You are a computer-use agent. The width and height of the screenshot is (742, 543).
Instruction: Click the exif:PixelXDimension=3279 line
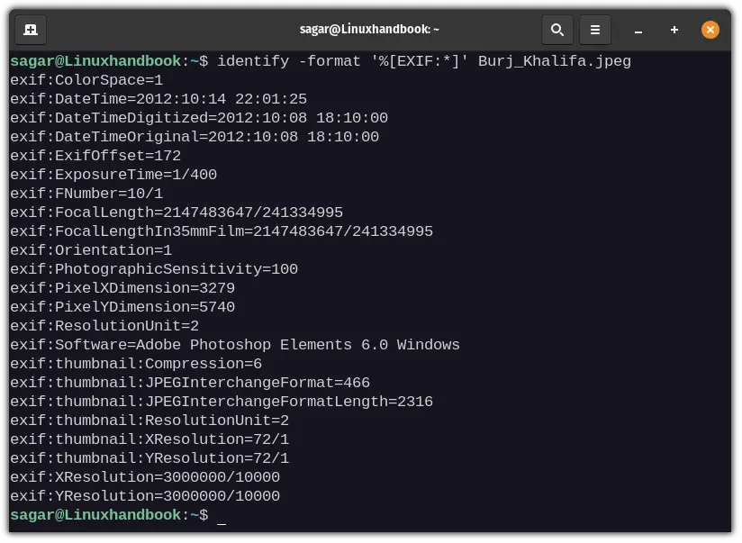[122, 288]
